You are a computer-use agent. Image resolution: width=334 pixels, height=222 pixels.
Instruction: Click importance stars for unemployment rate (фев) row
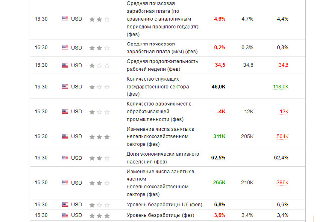[x=99, y=216]
